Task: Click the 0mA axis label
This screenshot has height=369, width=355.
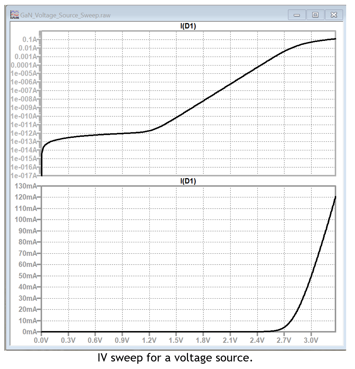Action: 30,332
